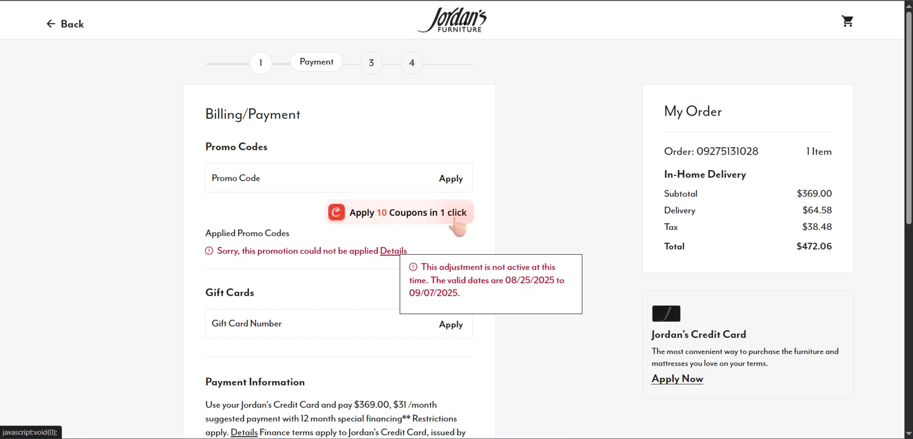Click Apply Now for credit card

click(x=677, y=378)
